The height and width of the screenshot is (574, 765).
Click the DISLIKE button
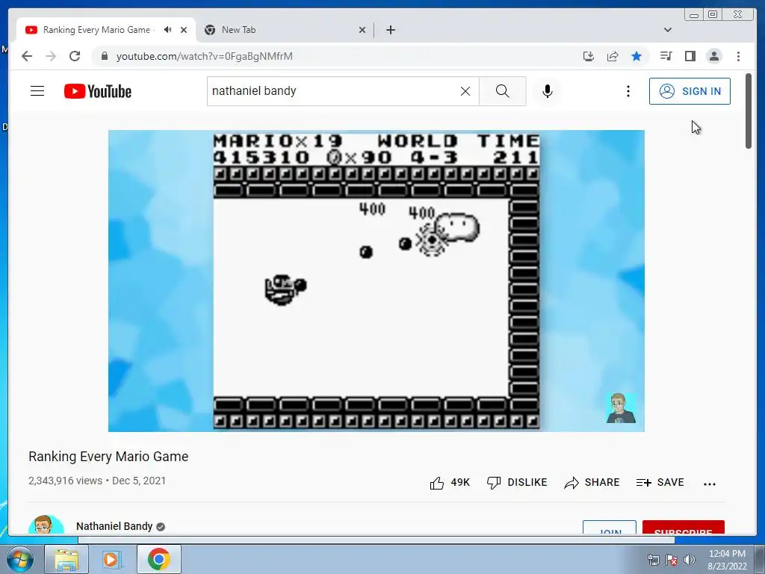[x=517, y=483]
